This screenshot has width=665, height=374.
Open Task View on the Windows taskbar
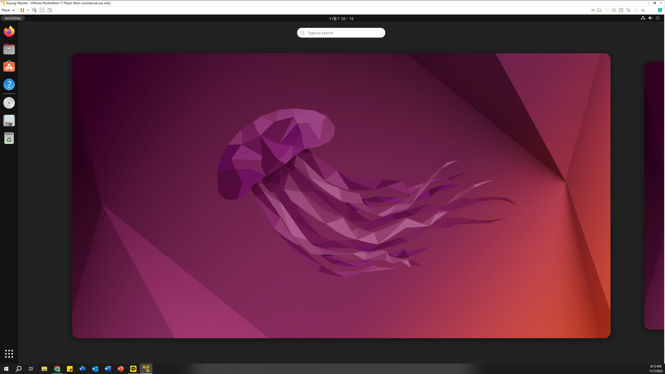click(31, 369)
